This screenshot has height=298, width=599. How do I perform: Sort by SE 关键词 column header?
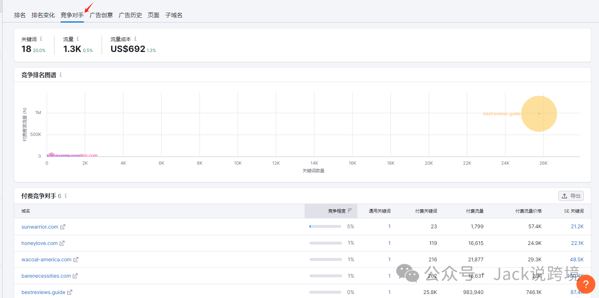click(574, 211)
